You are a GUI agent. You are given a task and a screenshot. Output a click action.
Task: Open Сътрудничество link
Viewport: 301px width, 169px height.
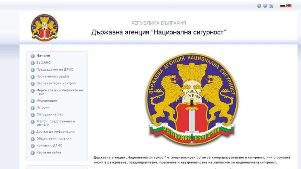[x=50, y=114]
